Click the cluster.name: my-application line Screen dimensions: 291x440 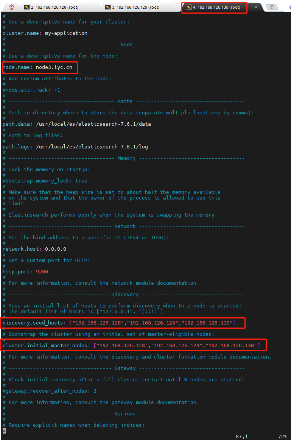[x=45, y=33]
